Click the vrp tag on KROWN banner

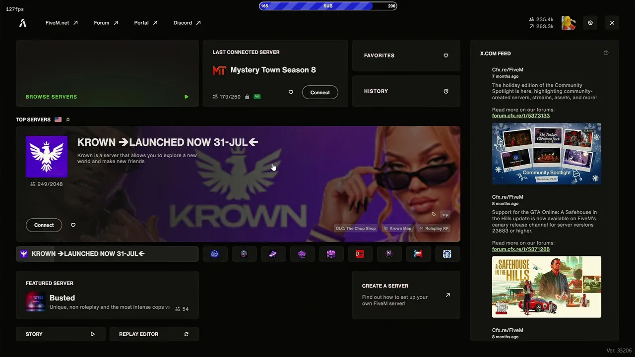(445, 215)
